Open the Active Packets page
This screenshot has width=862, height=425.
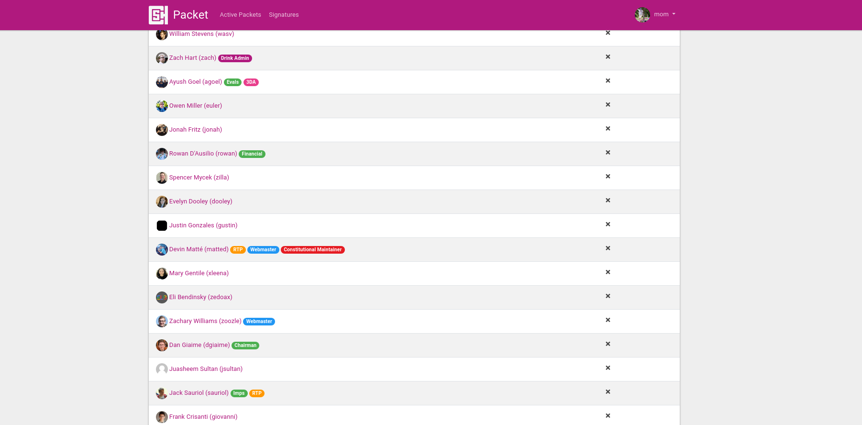[240, 15]
